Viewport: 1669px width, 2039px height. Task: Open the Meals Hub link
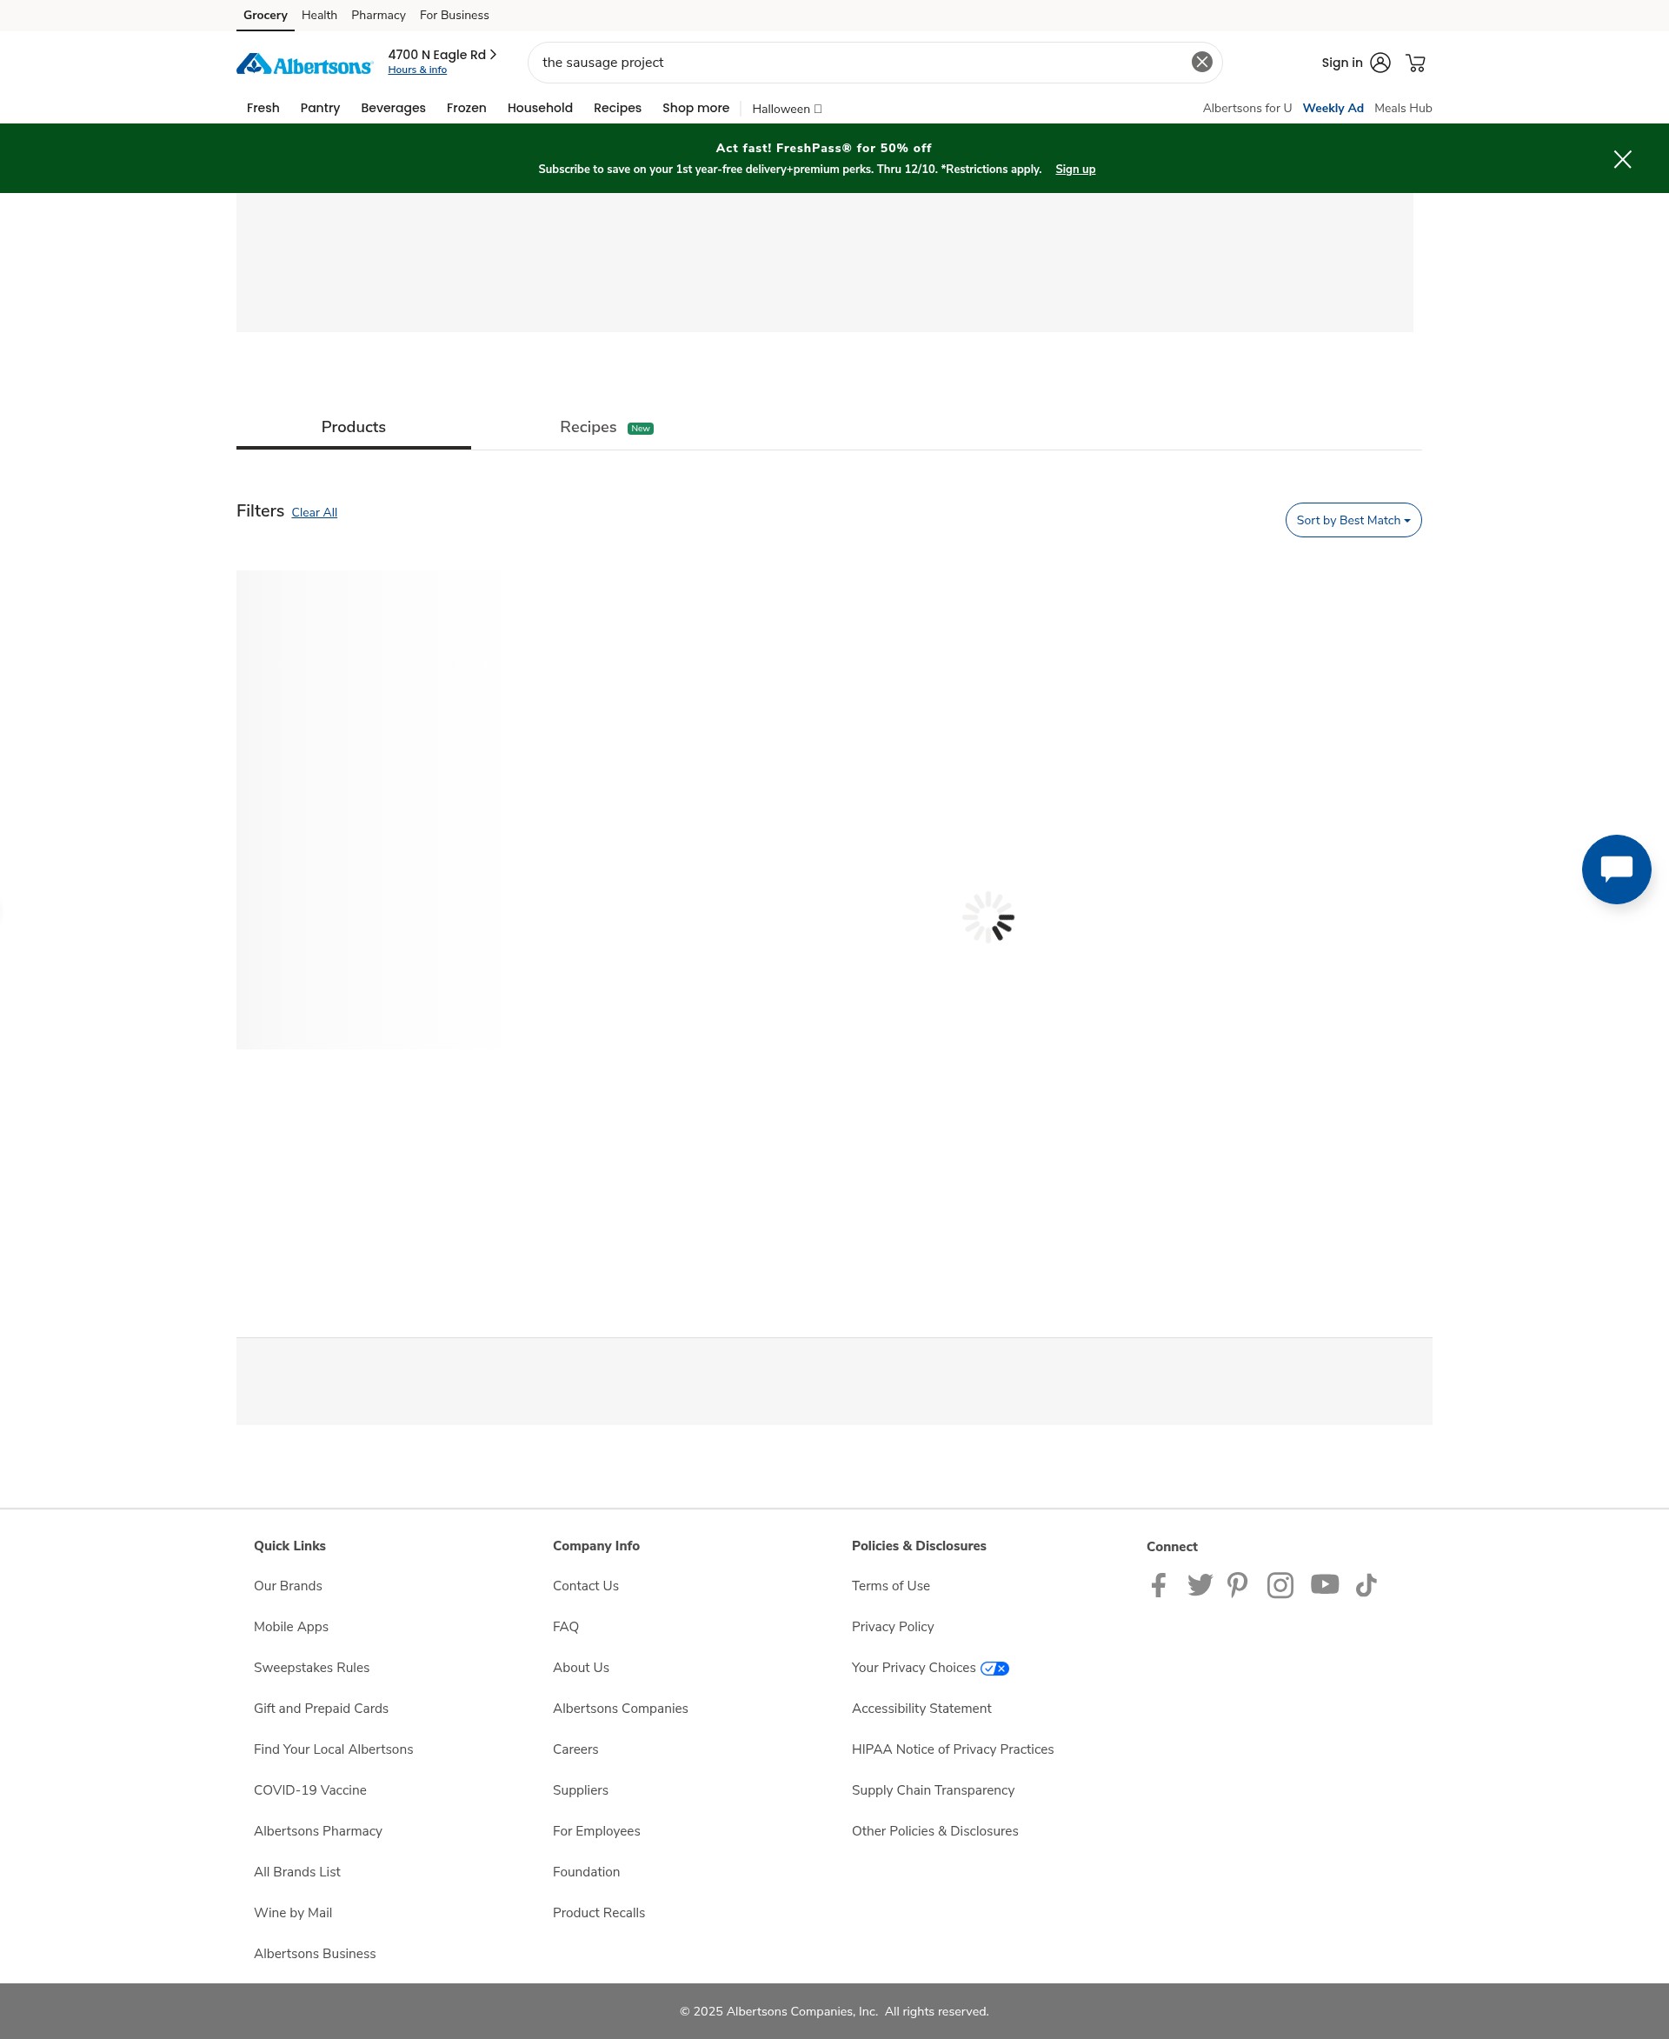(x=1403, y=108)
